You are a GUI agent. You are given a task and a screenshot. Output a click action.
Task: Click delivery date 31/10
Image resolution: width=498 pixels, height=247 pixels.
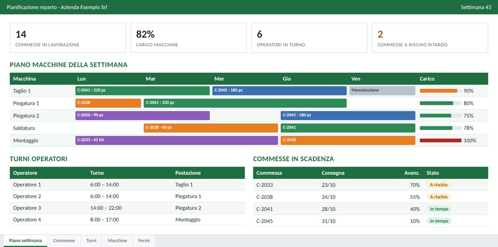tap(328, 221)
